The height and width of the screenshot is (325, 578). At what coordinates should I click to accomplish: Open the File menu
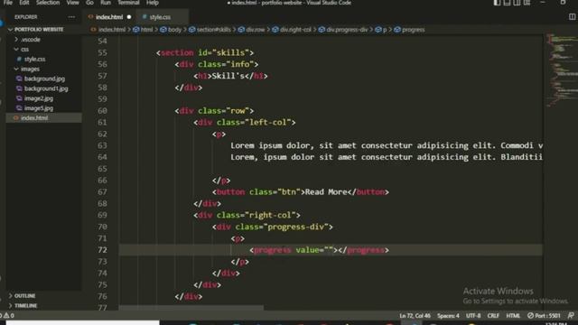(8, 3)
